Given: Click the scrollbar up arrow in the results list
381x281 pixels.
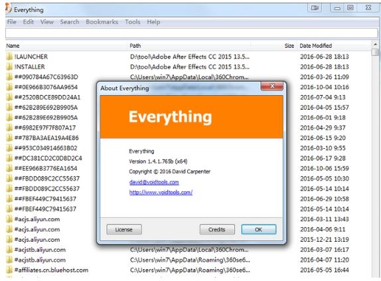Looking at the screenshot, I should tap(376, 45).
